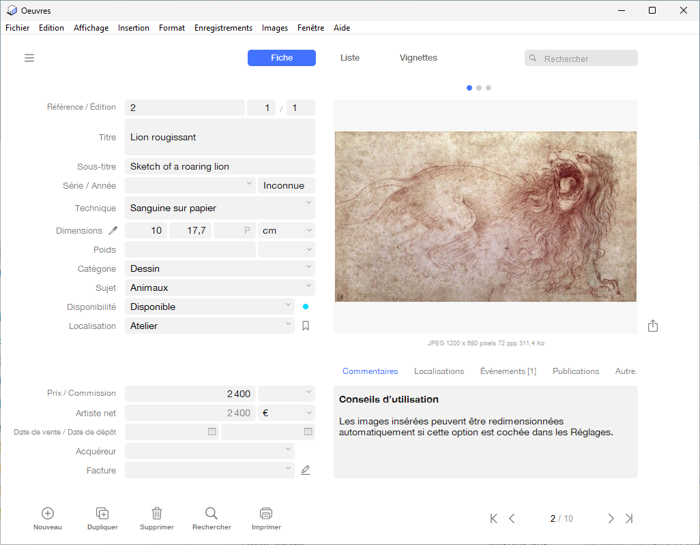Duplicate the record with Dupliquer

102,514
